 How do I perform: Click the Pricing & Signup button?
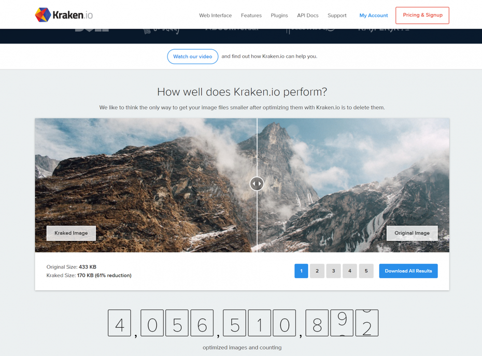[422, 15]
